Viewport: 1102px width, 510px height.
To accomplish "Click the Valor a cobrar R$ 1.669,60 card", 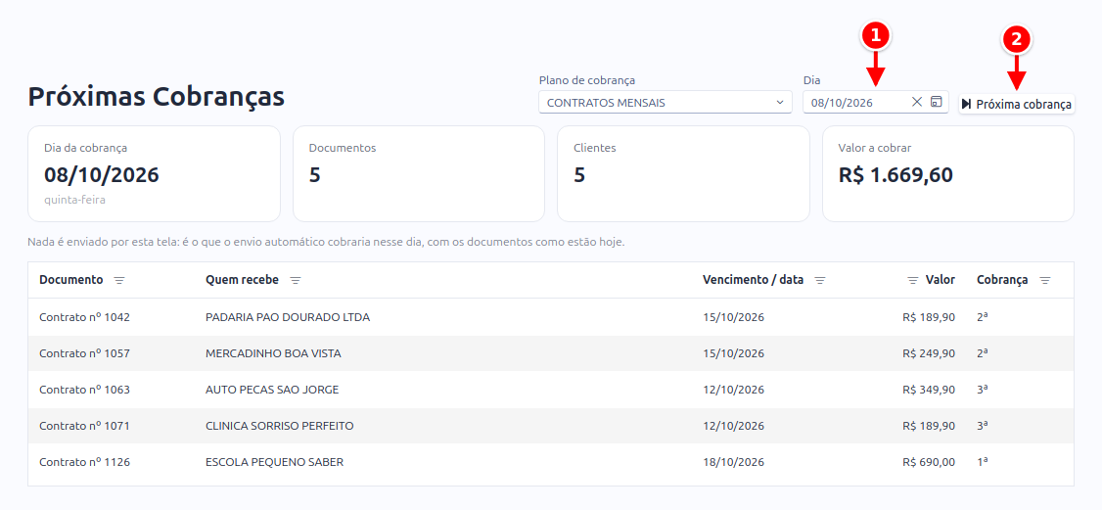I will 948,174.
